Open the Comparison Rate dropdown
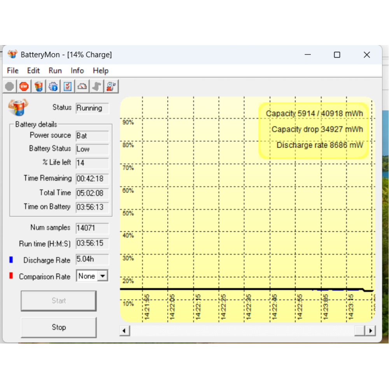This screenshot has width=389, height=389. coord(103,276)
